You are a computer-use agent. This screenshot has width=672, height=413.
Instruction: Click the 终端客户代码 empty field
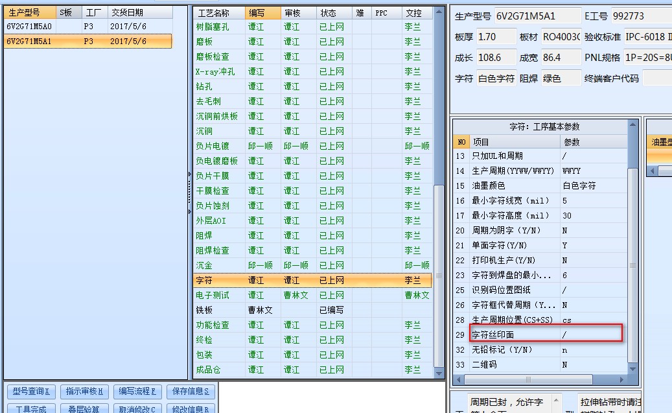click(658, 78)
